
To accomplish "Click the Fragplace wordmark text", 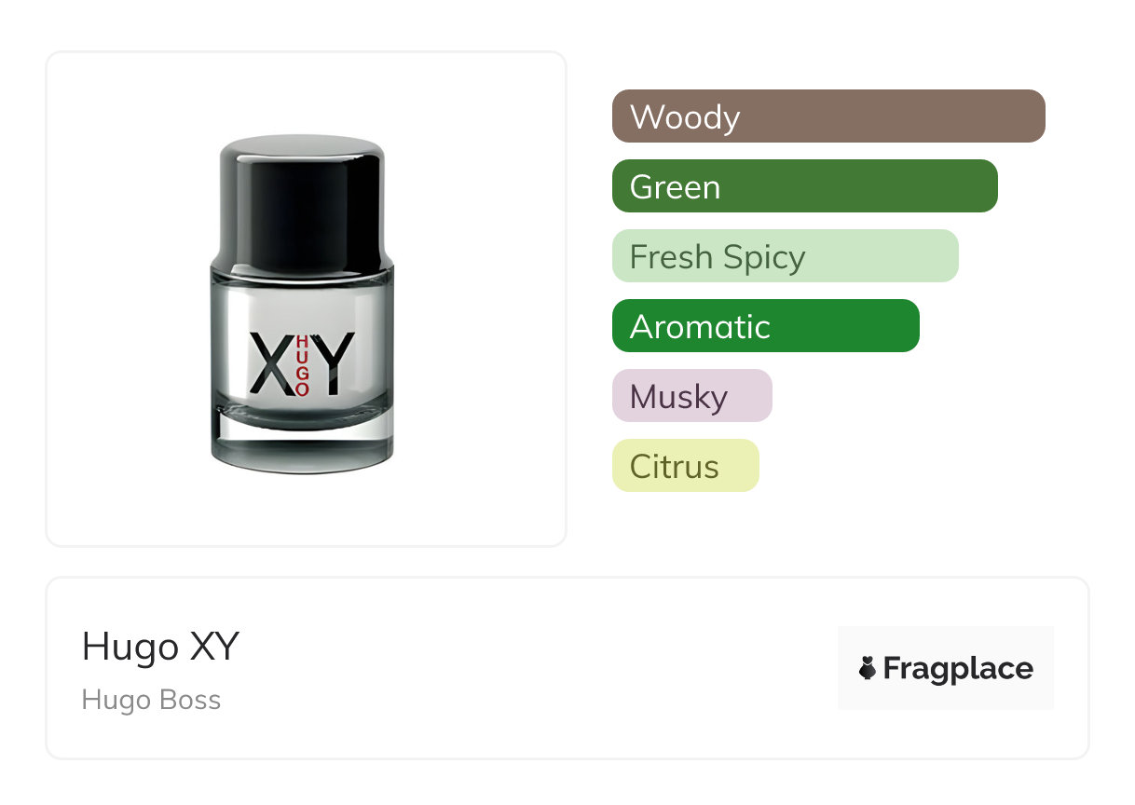I will coord(958,669).
